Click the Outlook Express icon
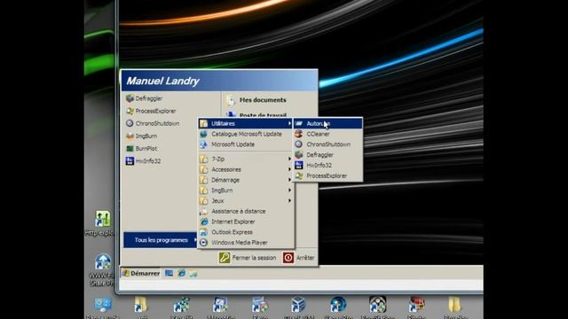 point(204,232)
